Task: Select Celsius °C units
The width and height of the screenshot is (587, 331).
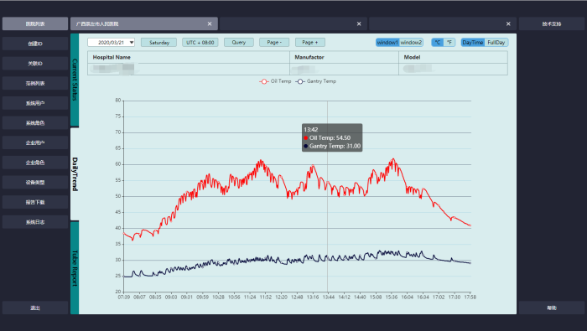Action: [x=437, y=43]
